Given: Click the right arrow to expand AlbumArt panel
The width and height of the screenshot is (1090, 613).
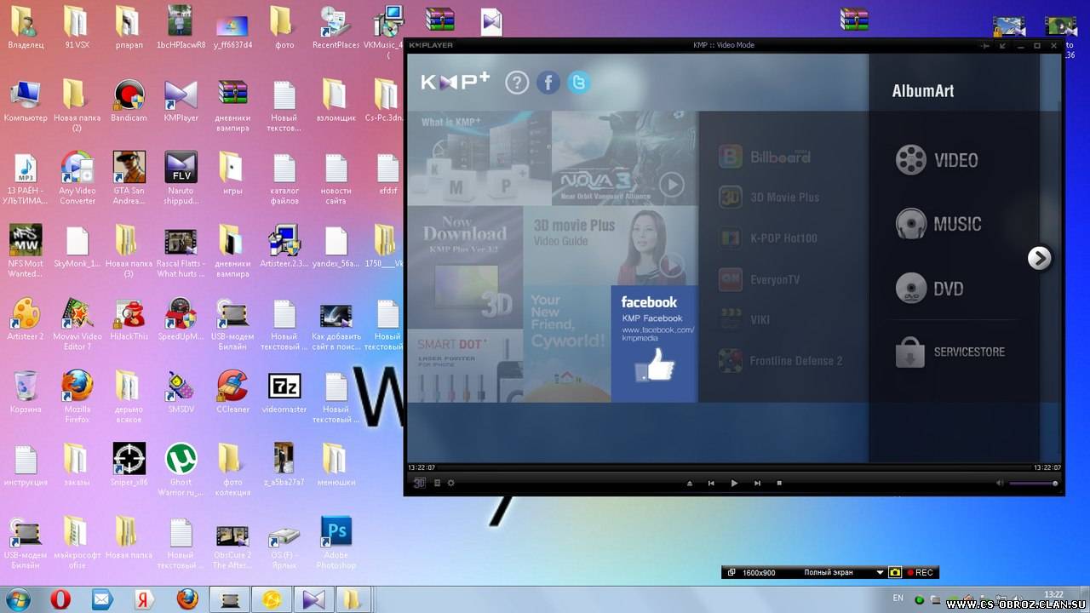Looking at the screenshot, I should click(x=1039, y=258).
